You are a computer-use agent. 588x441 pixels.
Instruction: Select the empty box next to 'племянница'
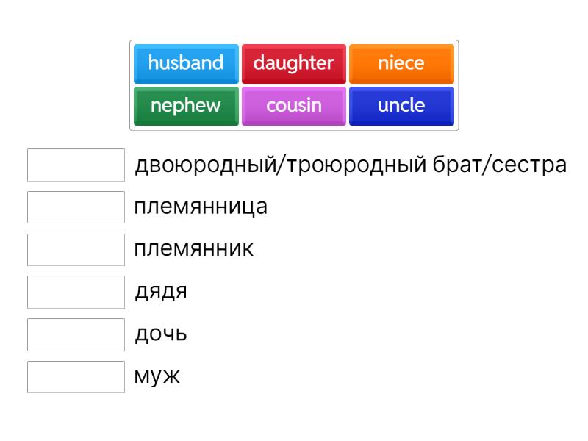tap(76, 207)
